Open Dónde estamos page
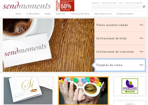 [x=125, y=14]
